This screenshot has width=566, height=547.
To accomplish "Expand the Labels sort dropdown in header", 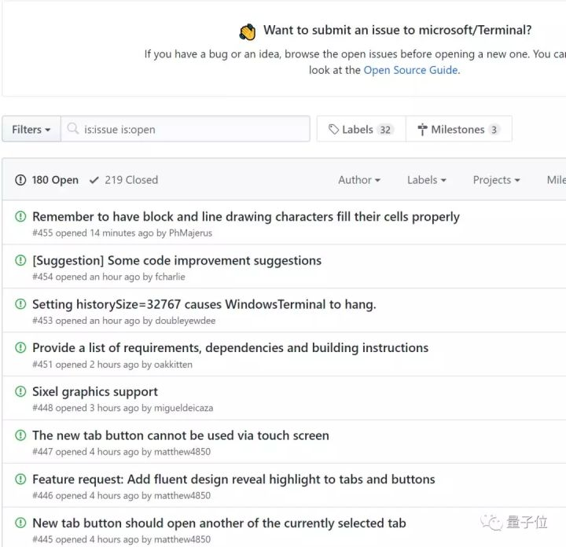I will coord(427,180).
